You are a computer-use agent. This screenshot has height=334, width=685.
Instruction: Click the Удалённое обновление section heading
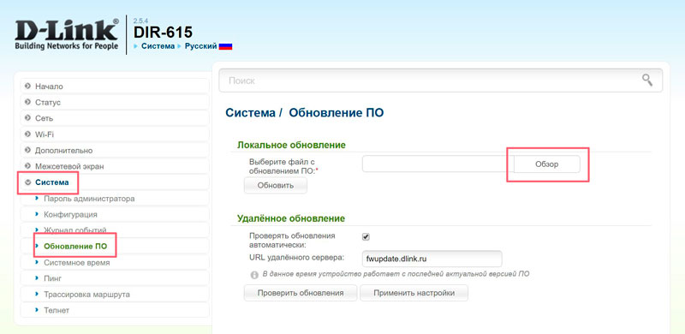291,218
